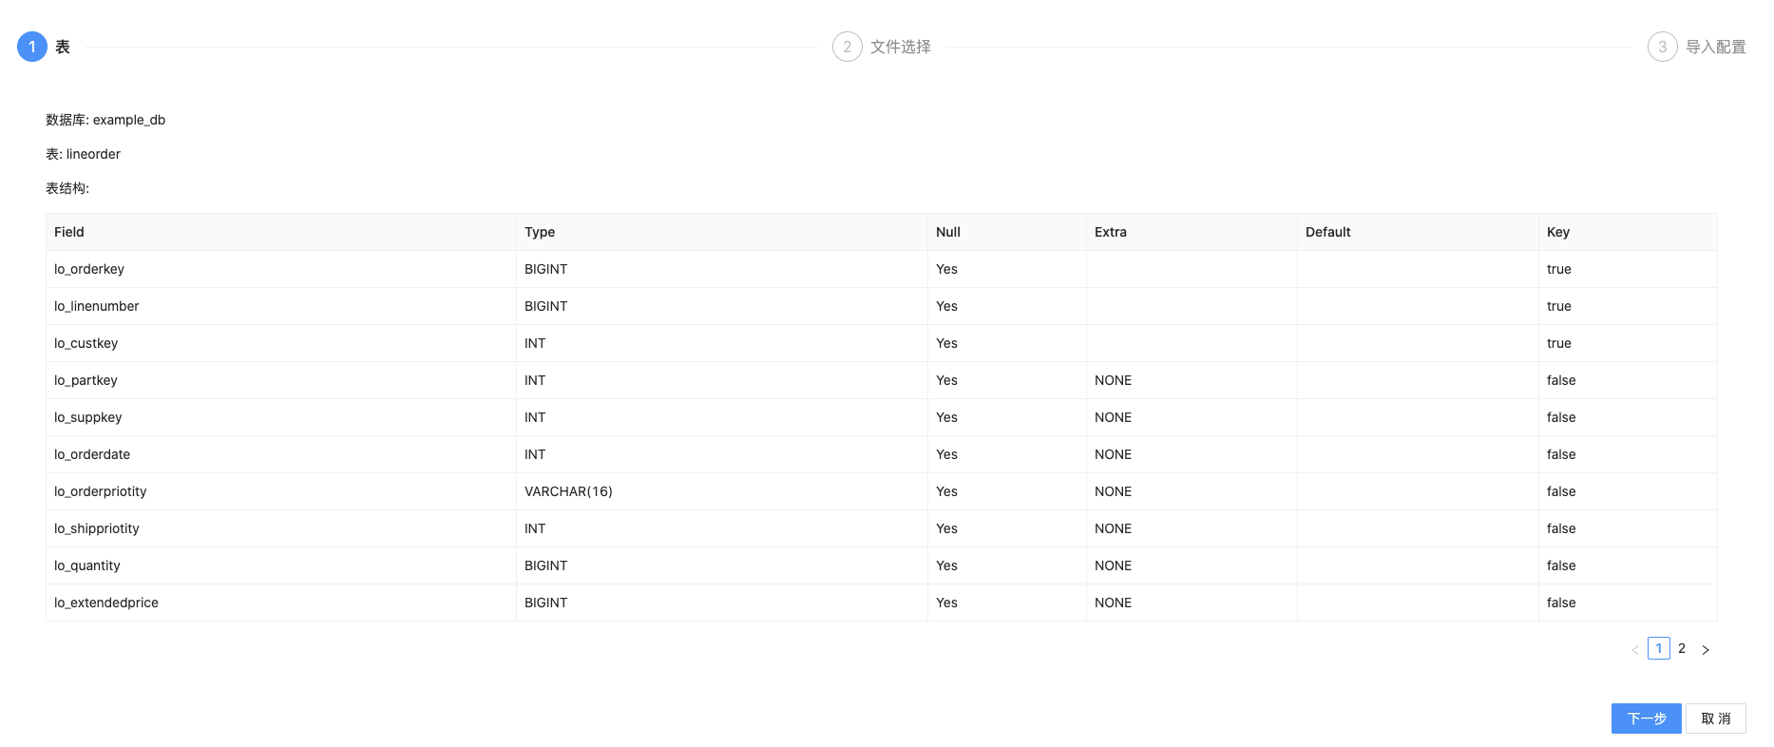Image resolution: width=1774 pixels, height=747 pixels.
Task: Select the lo_linenumber field cell
Action: point(281,306)
